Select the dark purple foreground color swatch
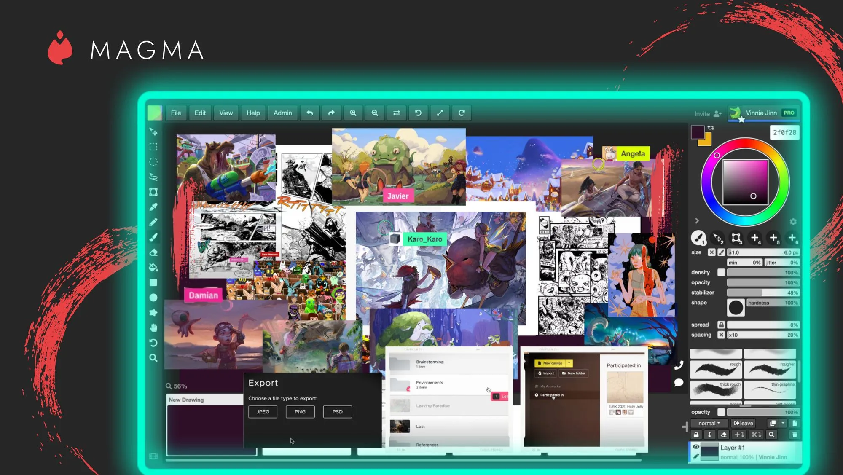 [697, 131]
